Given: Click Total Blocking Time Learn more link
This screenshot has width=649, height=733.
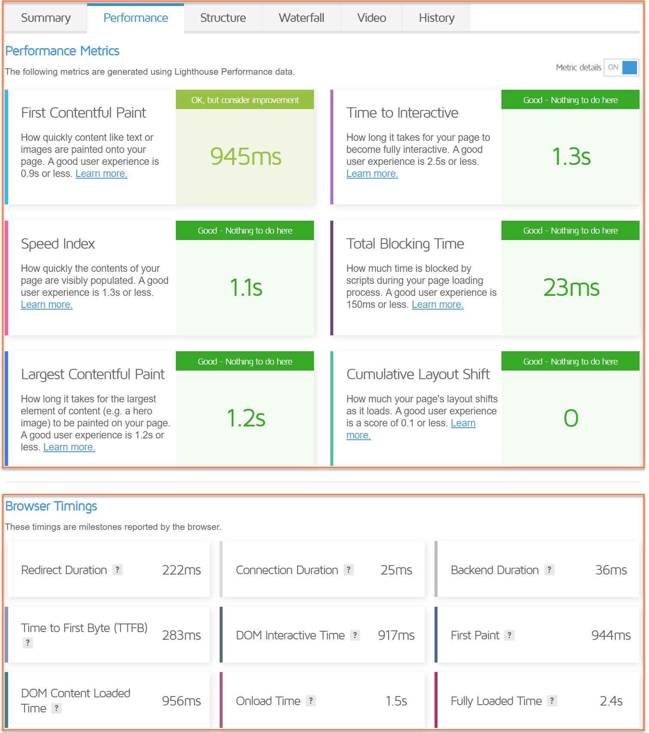Looking at the screenshot, I should (437, 304).
